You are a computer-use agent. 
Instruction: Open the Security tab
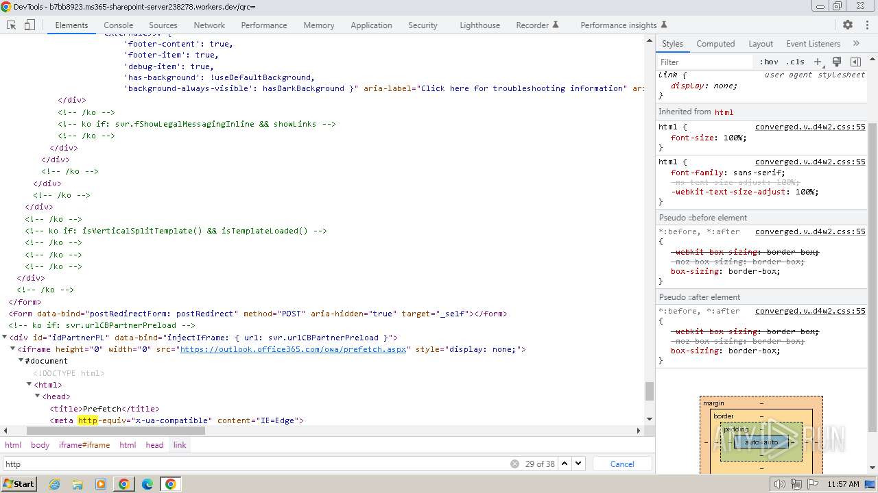pos(423,25)
